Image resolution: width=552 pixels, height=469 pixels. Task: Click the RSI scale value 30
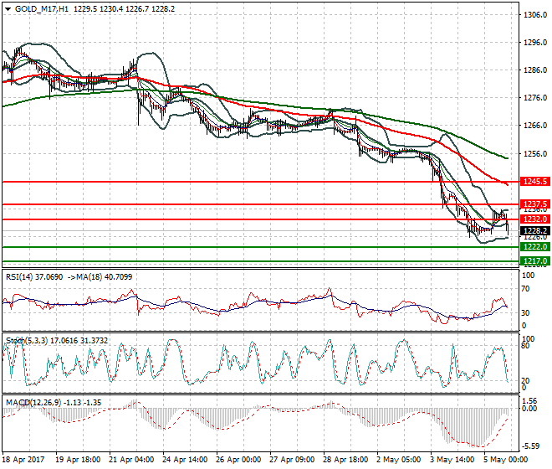[x=525, y=312]
